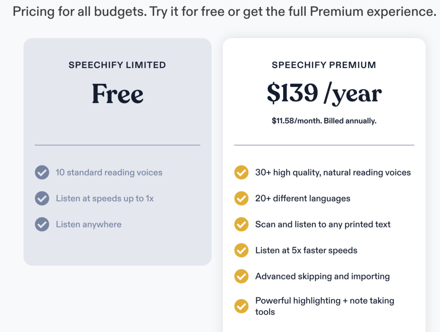This screenshot has height=332, width=440.
Task: Click the large Free price heading
Action: 117,93
